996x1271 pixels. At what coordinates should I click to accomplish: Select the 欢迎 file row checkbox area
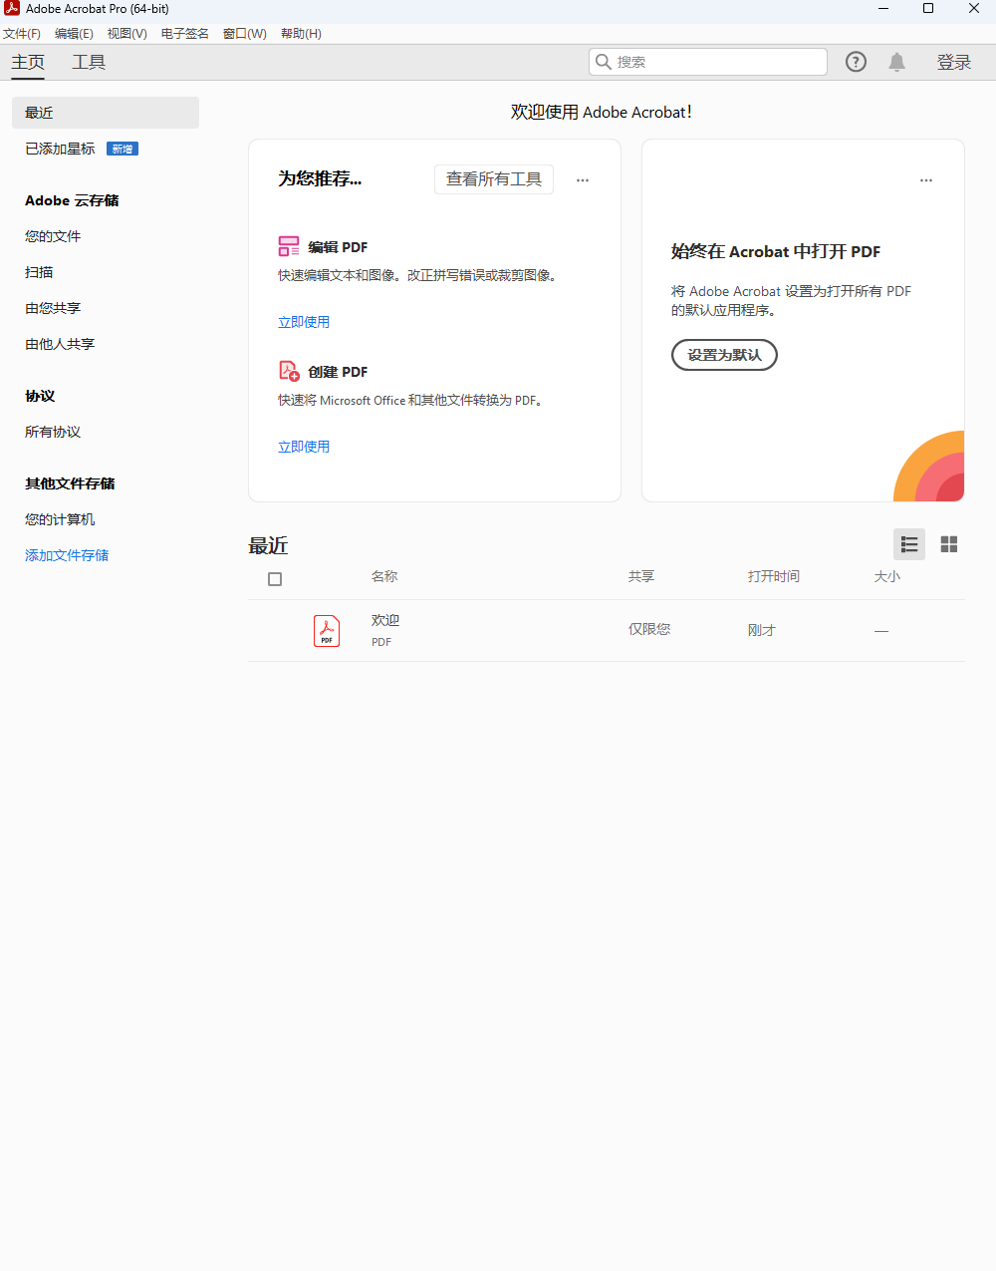pos(275,630)
